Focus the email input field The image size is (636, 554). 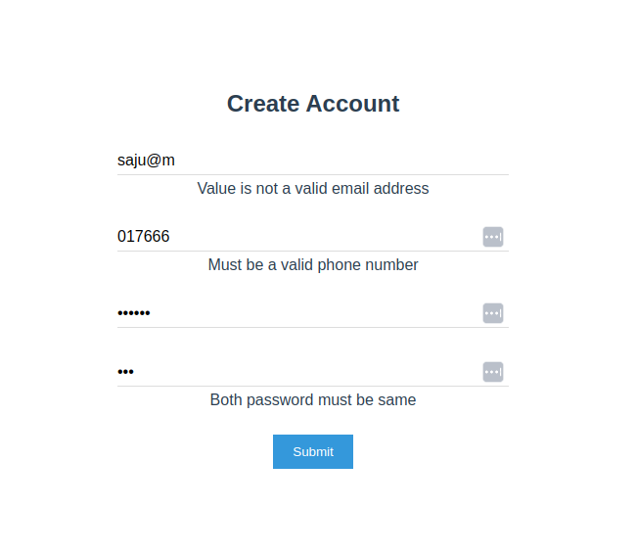(313, 161)
